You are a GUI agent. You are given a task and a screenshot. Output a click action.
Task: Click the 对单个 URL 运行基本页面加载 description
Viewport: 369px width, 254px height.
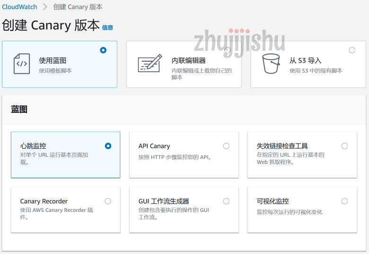tap(54, 158)
